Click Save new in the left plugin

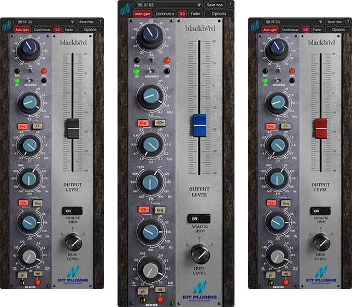(86, 22)
